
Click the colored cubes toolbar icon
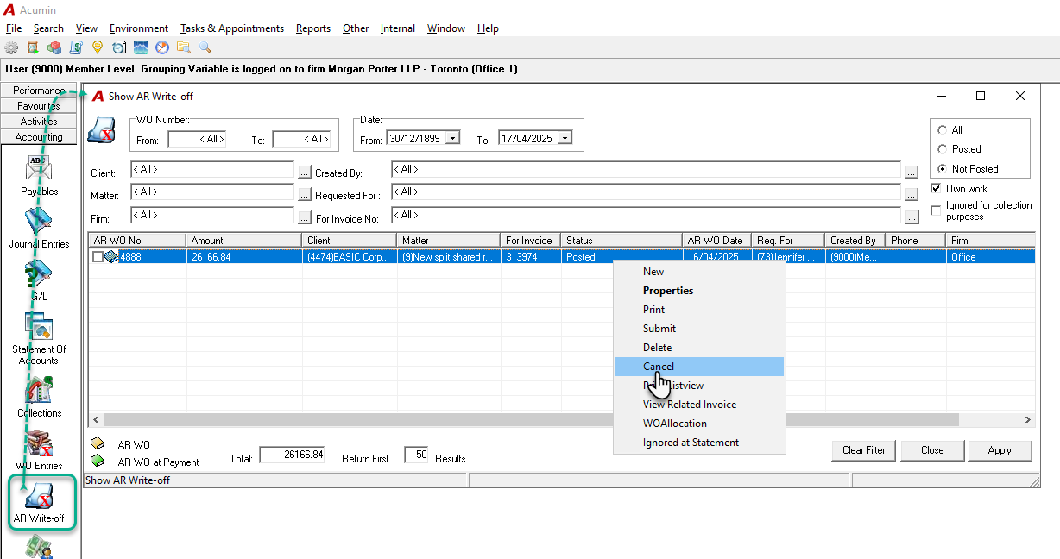point(54,47)
